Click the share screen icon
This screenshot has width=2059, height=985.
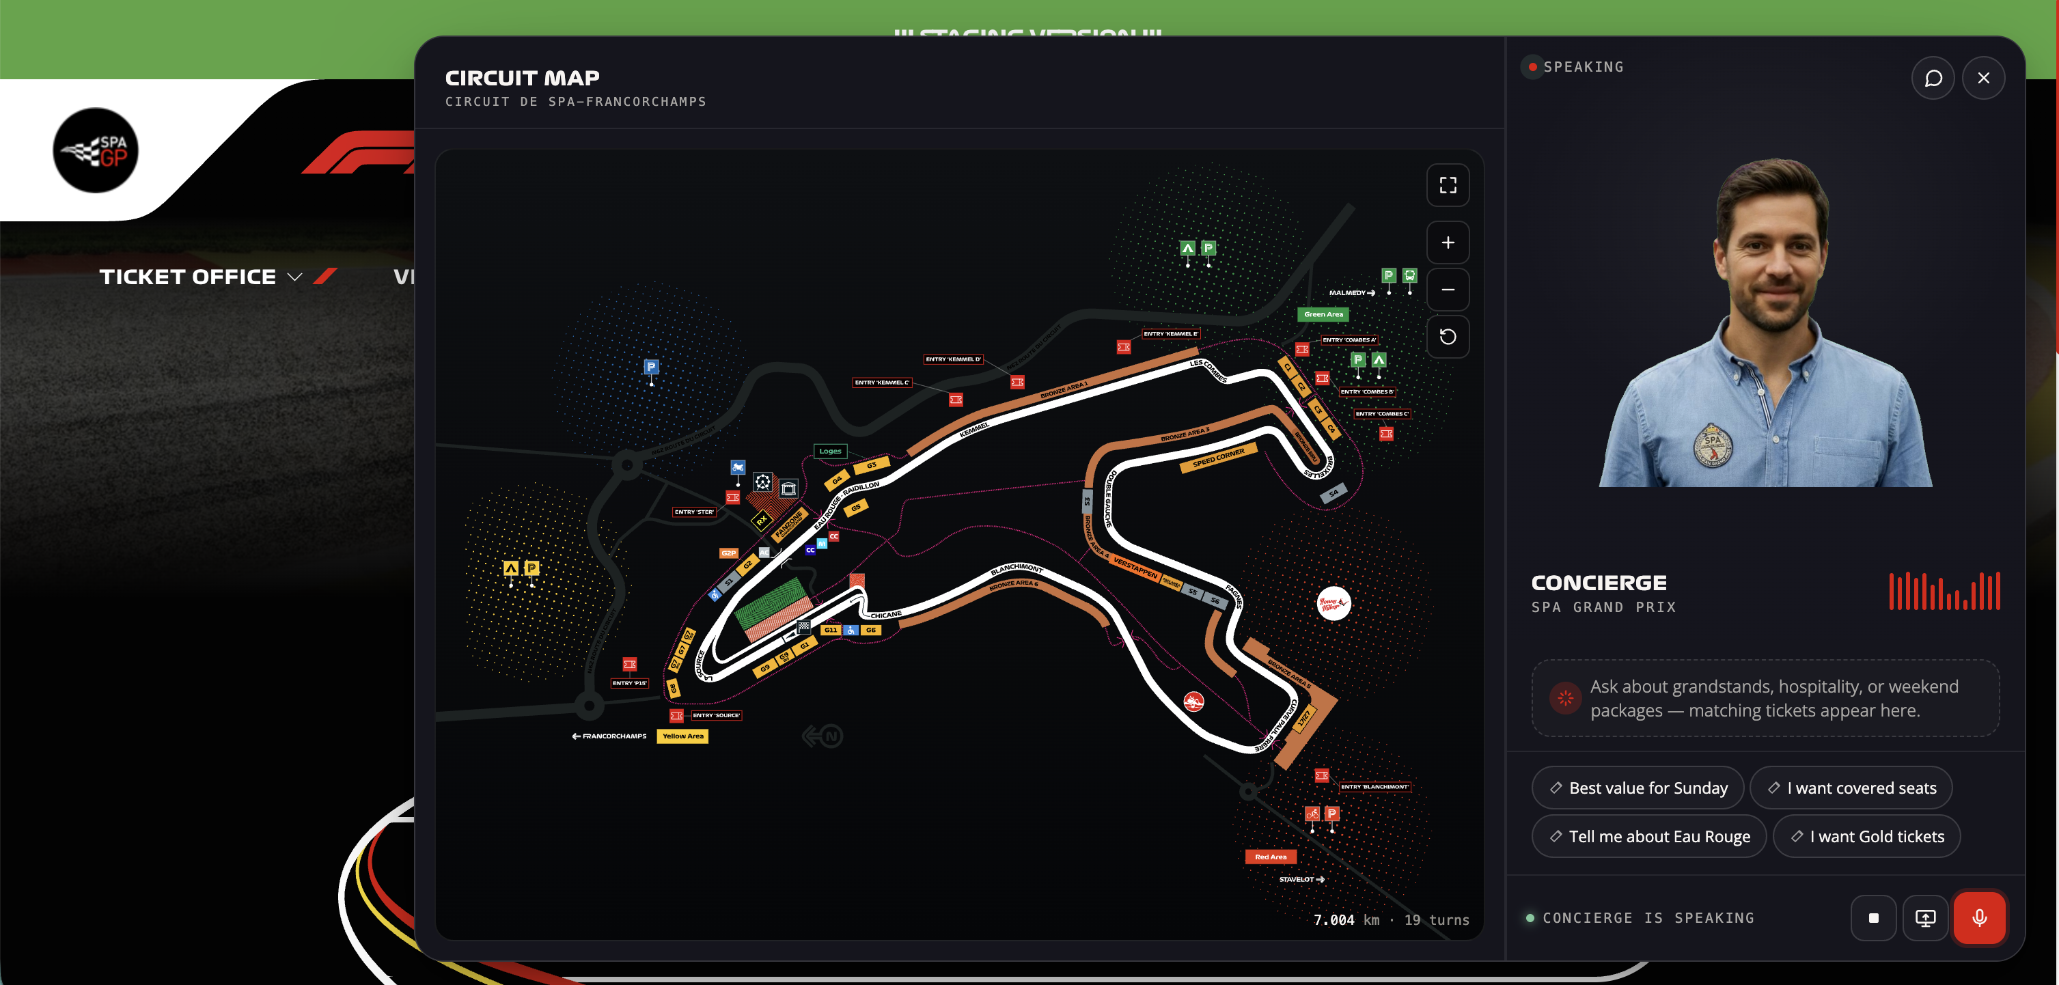[1926, 918]
